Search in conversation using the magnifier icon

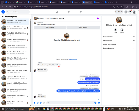[x=122, y=30]
